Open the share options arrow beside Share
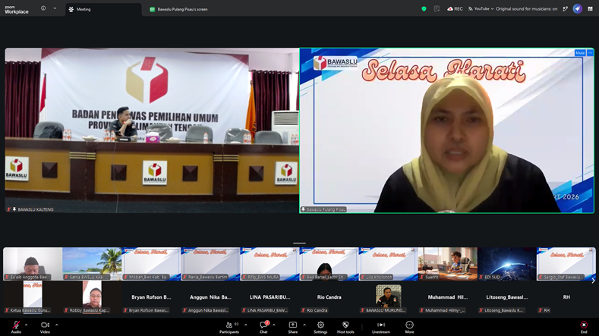Screen dimensions: 599x336 pyautogui.click(x=304, y=325)
